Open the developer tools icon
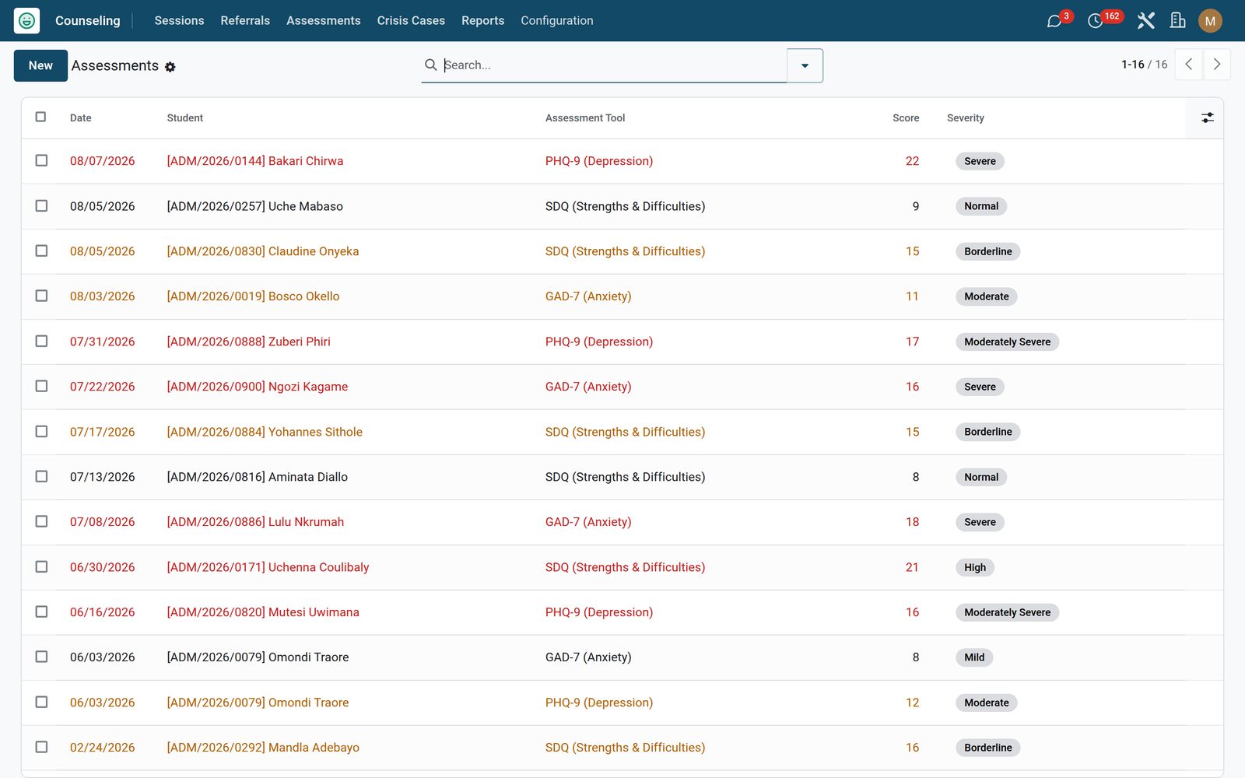The image size is (1245, 778). point(1145,21)
